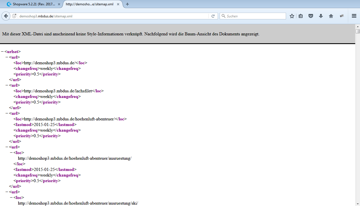
Task: Collapse the lachsfilet url node
Action: 7,85
